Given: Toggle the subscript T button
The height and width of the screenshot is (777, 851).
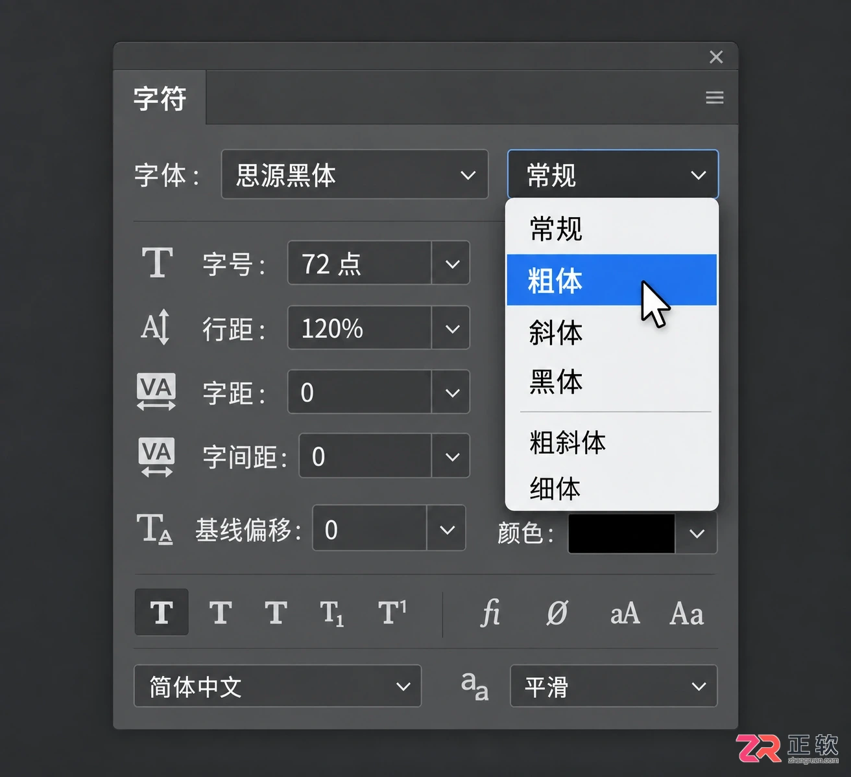Looking at the screenshot, I should 331,613.
